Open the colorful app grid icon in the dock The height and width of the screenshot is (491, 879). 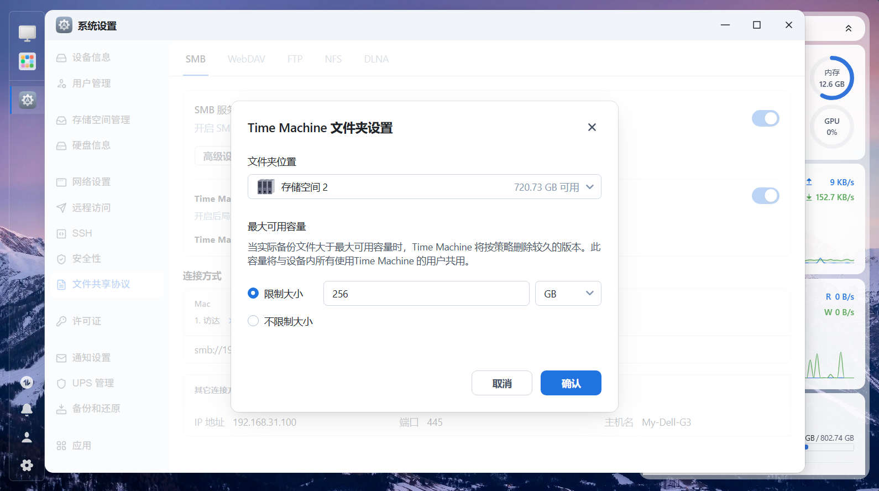(27, 61)
